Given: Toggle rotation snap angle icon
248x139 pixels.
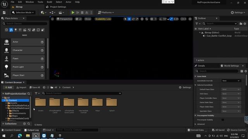Looking at the screenshot, I should pos(160,19).
